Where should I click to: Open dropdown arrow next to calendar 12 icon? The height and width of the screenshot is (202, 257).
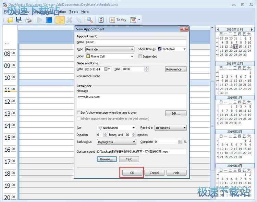coord(139,20)
